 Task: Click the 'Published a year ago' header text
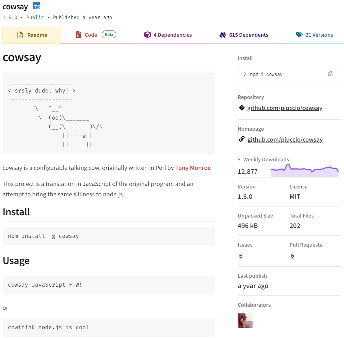[82, 17]
